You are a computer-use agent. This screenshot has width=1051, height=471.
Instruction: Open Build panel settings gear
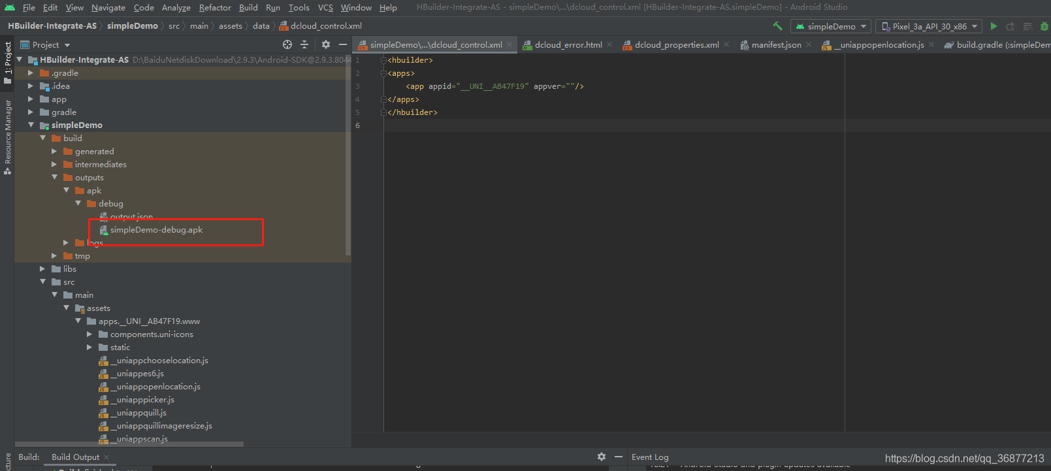coord(602,457)
